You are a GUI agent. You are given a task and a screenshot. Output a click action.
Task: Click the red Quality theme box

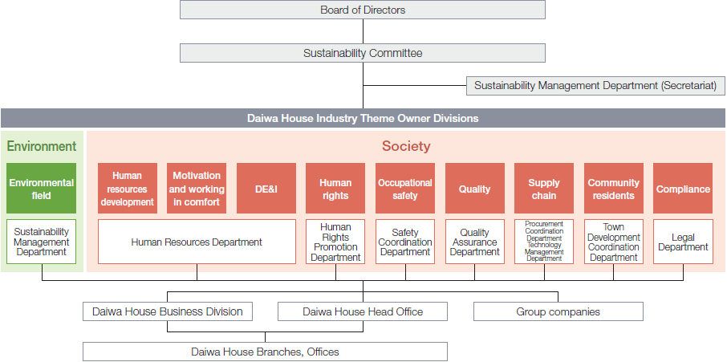pos(474,189)
